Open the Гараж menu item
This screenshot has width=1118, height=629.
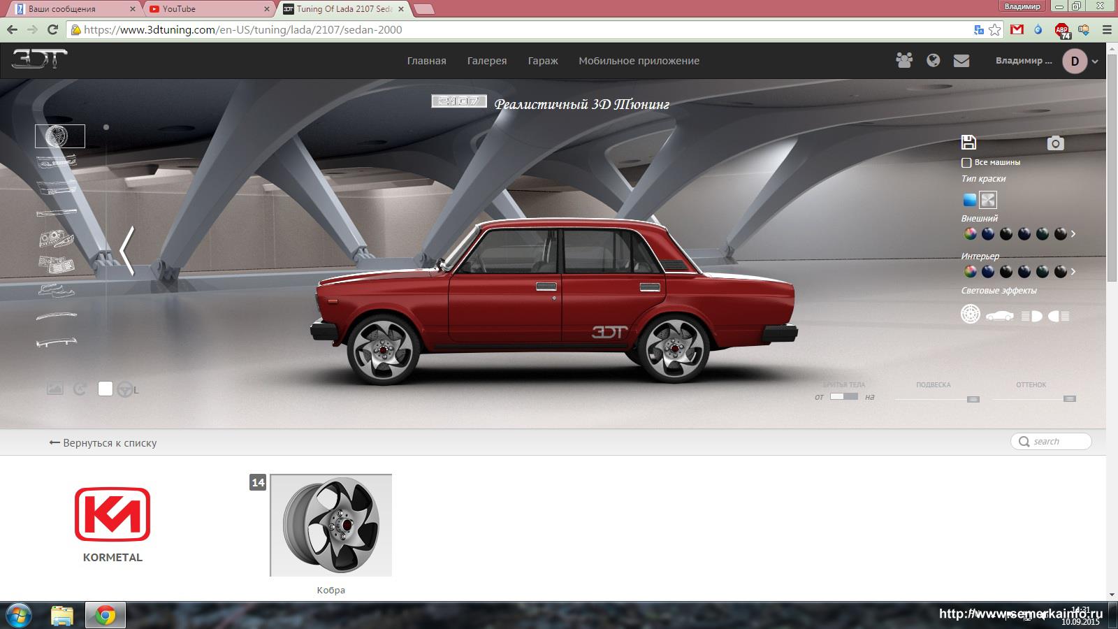542,61
